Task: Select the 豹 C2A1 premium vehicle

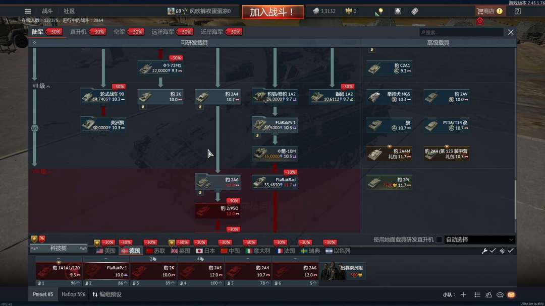Action: (389, 68)
